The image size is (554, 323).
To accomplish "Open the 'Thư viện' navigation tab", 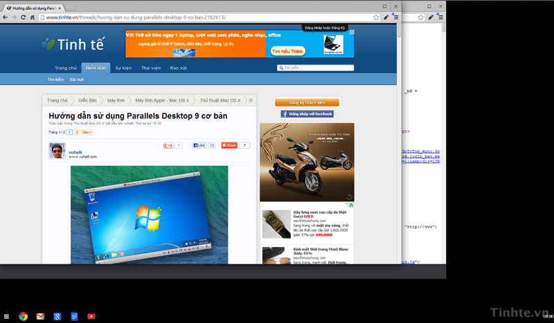I will (151, 68).
